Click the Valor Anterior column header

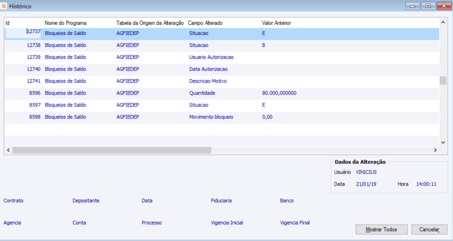pyautogui.click(x=350, y=23)
